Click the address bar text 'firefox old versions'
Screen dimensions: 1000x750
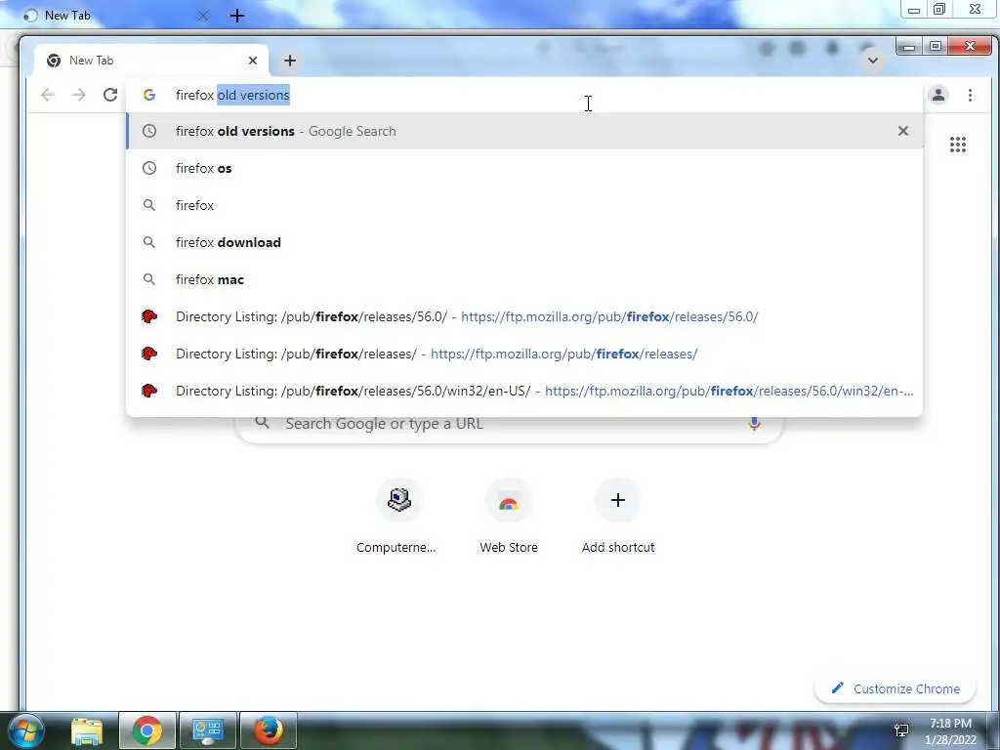tap(232, 95)
